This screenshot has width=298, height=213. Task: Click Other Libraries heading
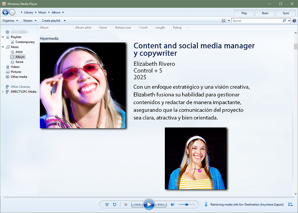20,87
